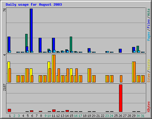This screenshot has width=152, height=119.
Task: Click green day label '2'
Action: [x=14, y=116]
